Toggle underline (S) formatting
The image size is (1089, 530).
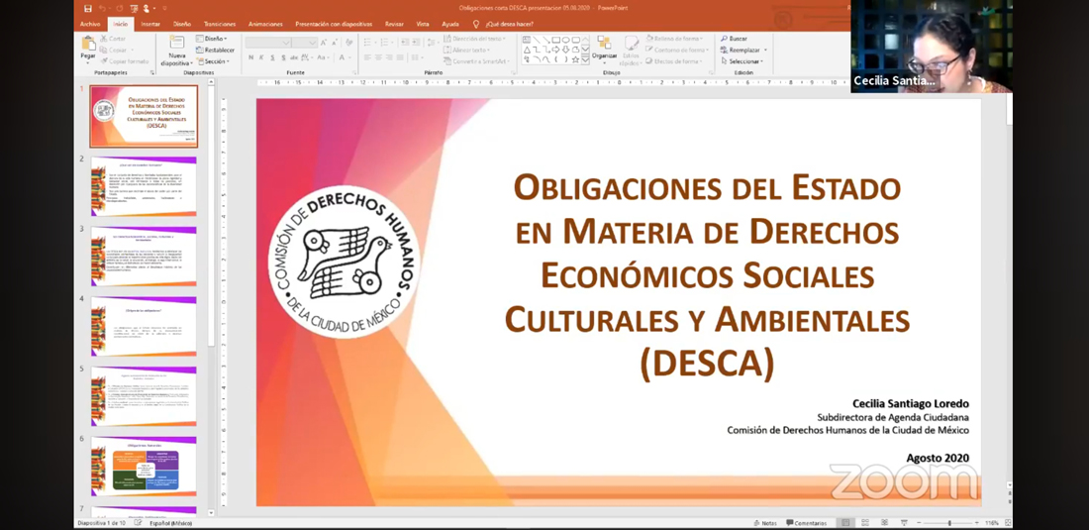(x=271, y=57)
